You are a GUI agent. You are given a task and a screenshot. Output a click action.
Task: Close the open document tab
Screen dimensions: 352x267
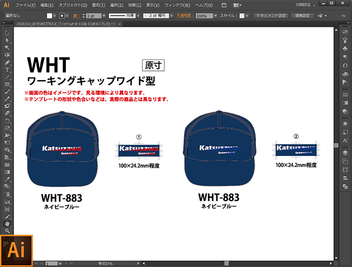click(x=120, y=24)
